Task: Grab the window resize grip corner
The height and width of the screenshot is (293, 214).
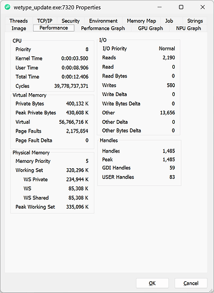Action: tap(211, 290)
